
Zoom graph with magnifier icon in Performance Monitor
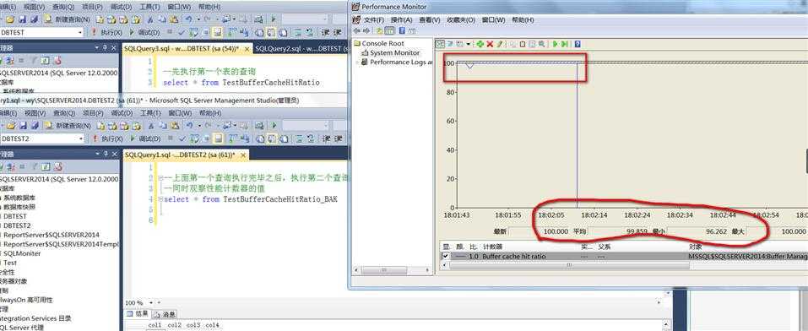pyautogui.click(x=541, y=45)
